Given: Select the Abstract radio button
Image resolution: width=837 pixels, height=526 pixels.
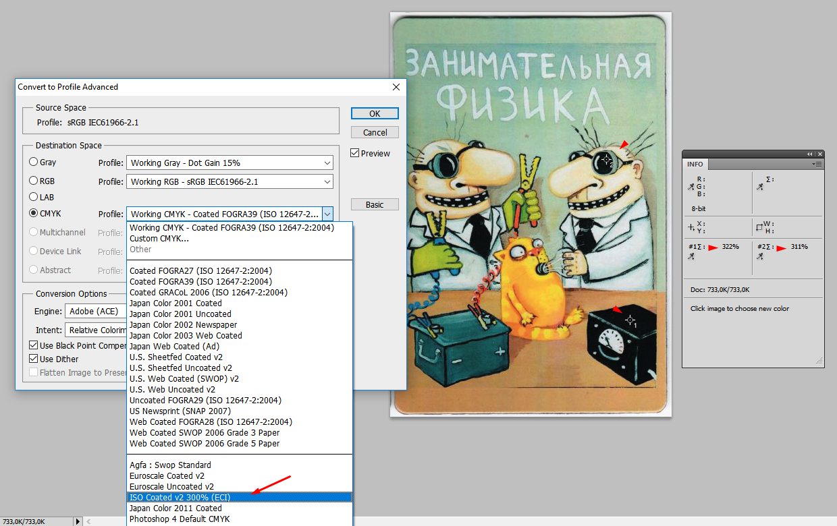Looking at the screenshot, I should [x=33, y=270].
